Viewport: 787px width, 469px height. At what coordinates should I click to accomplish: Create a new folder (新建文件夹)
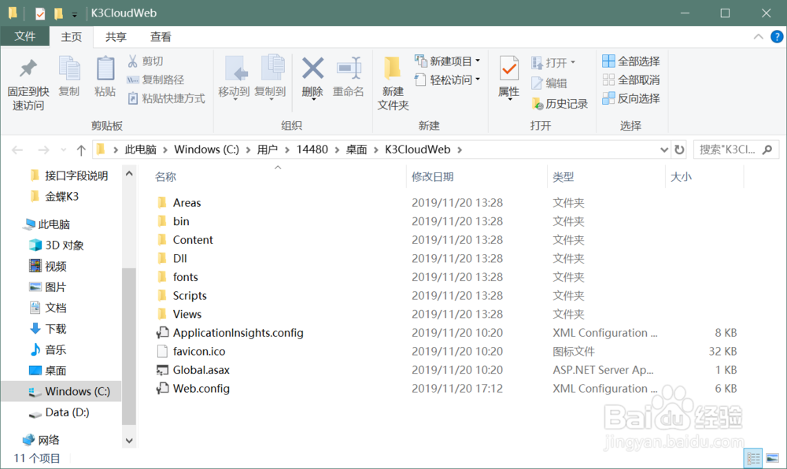[393, 83]
